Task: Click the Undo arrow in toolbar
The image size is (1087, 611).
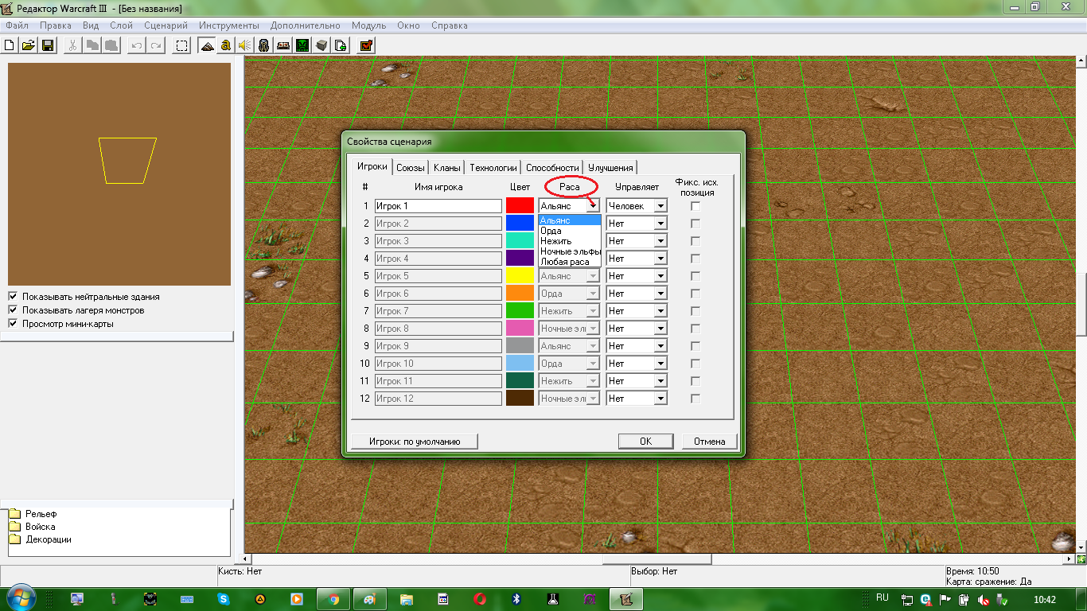Action: (137, 45)
